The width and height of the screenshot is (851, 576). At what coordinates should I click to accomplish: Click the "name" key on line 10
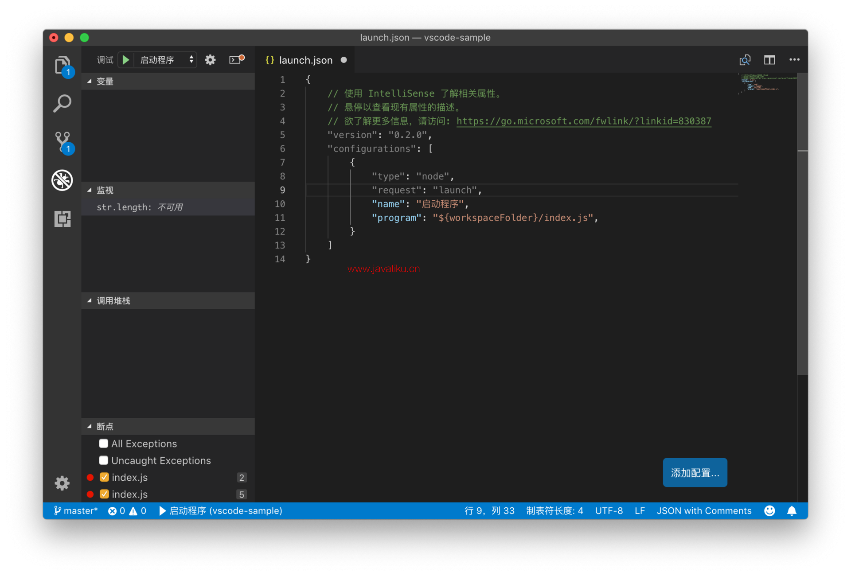point(388,204)
